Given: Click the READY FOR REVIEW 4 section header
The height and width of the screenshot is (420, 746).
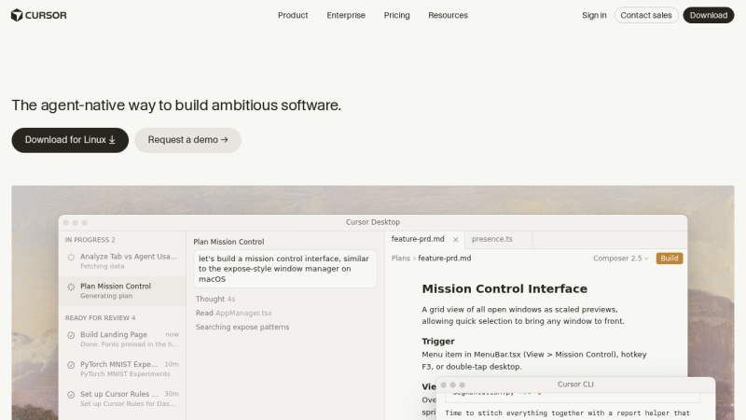Looking at the screenshot, I should [100, 318].
